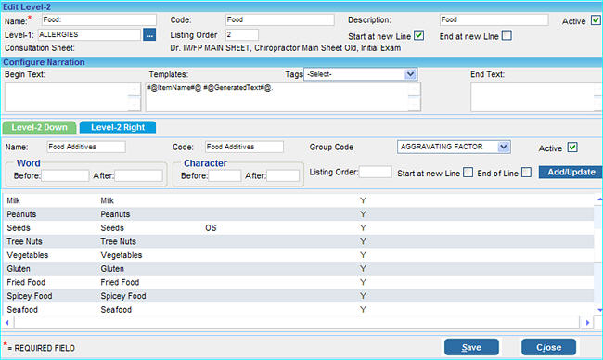
Task: Check the End at new Line checkbox
Action: click(x=507, y=36)
